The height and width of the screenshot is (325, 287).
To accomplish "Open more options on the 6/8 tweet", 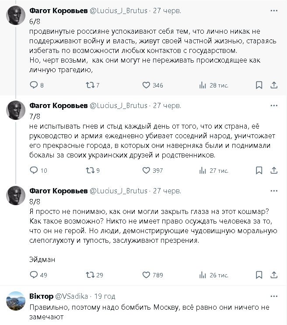I will click(x=274, y=10).
